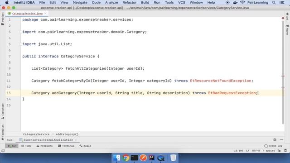Toggle tool window bars icon in status bar corner
The width and height of the screenshot is (290, 163).
click(x=3, y=151)
